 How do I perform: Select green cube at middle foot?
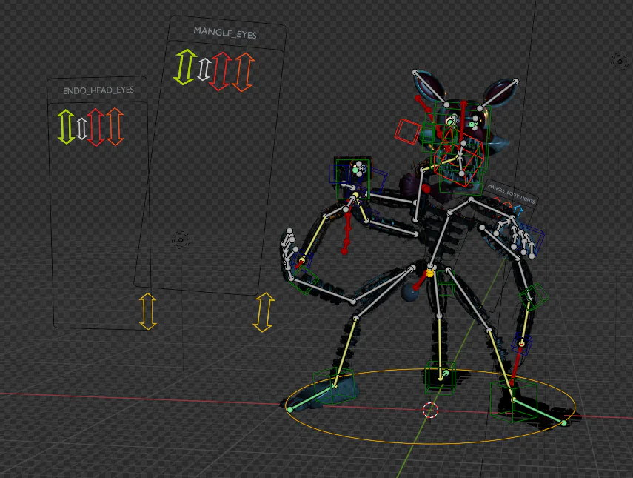click(440, 377)
